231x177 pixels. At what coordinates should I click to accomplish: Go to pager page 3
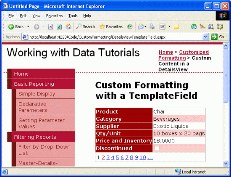tap(108, 158)
